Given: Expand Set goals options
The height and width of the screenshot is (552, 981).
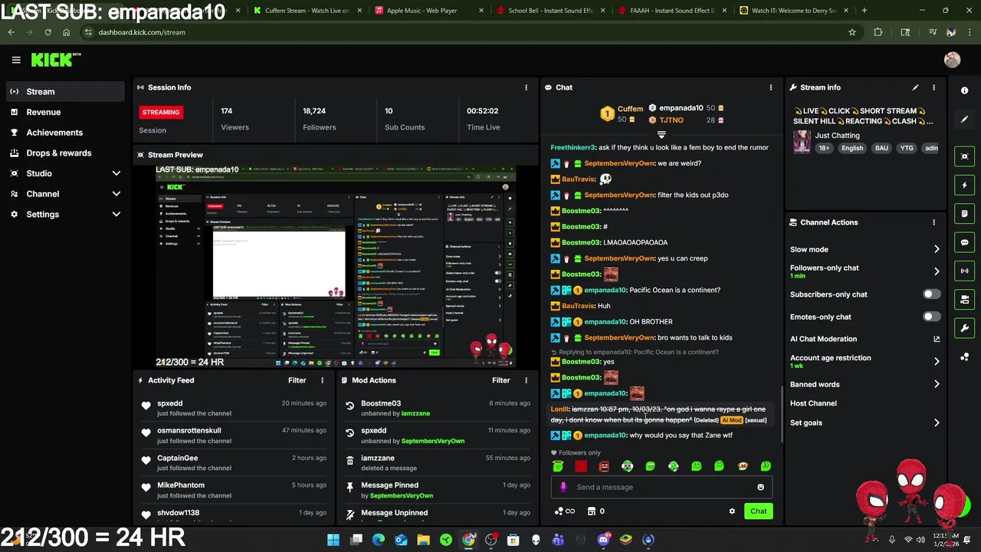Looking at the screenshot, I should (936, 422).
